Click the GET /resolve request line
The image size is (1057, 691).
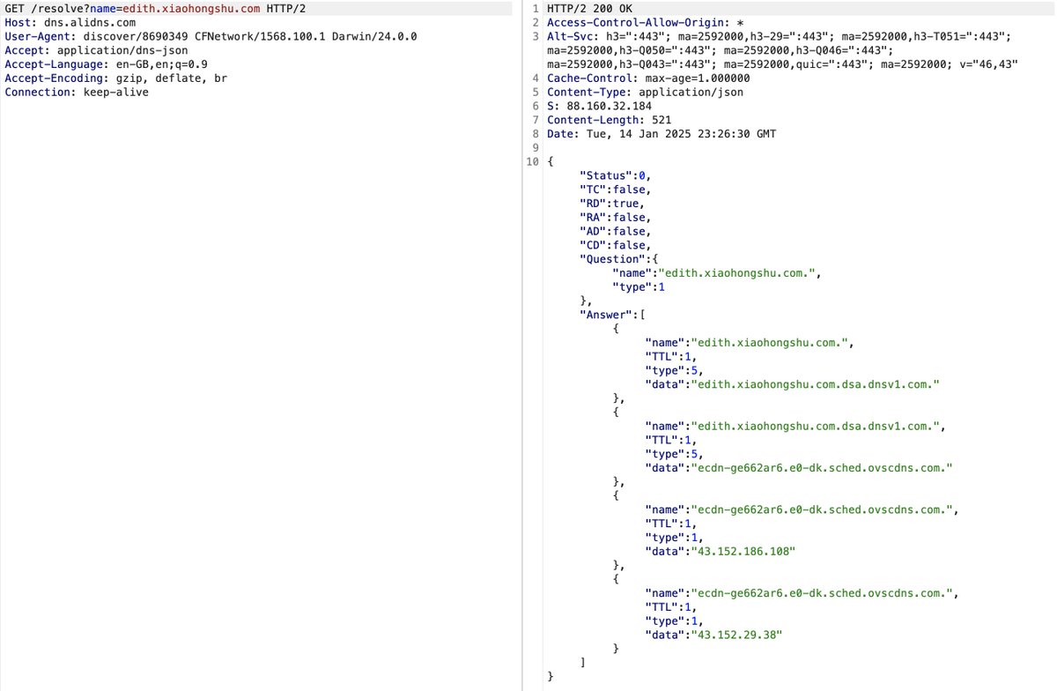click(155, 8)
